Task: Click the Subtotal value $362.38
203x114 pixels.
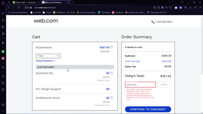Action: (166, 56)
